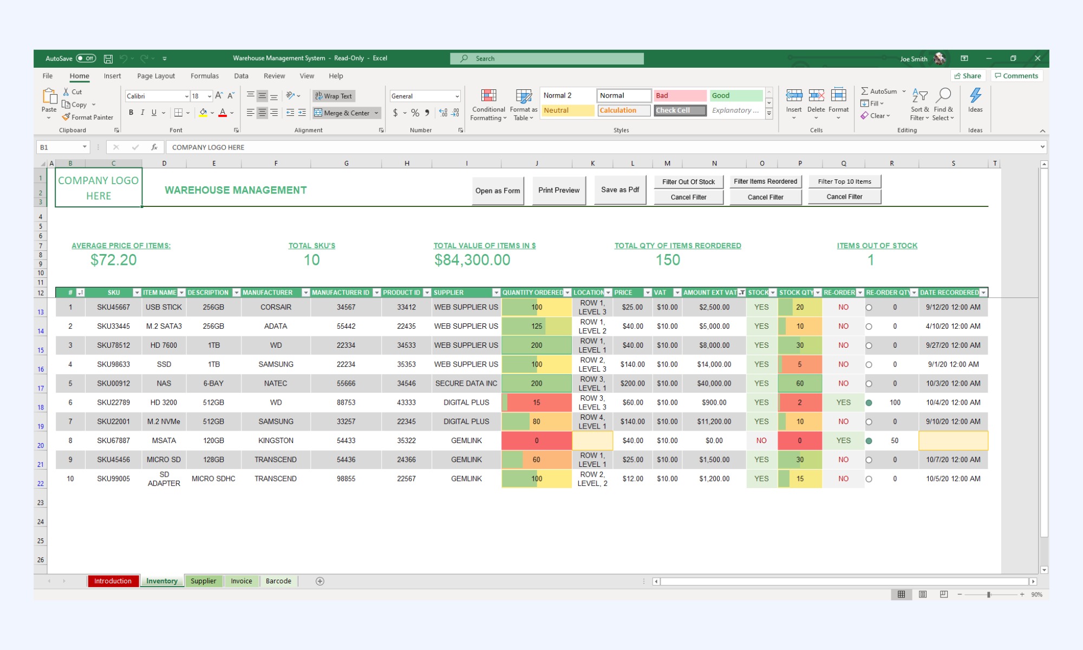Toggle Wrap Text
The image size is (1083, 650).
tap(334, 96)
